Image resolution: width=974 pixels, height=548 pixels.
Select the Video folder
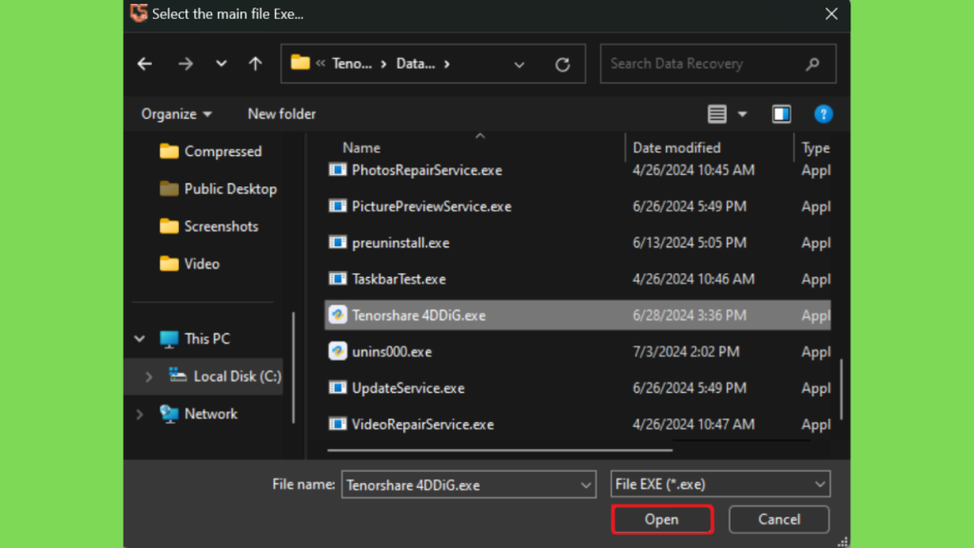189,264
